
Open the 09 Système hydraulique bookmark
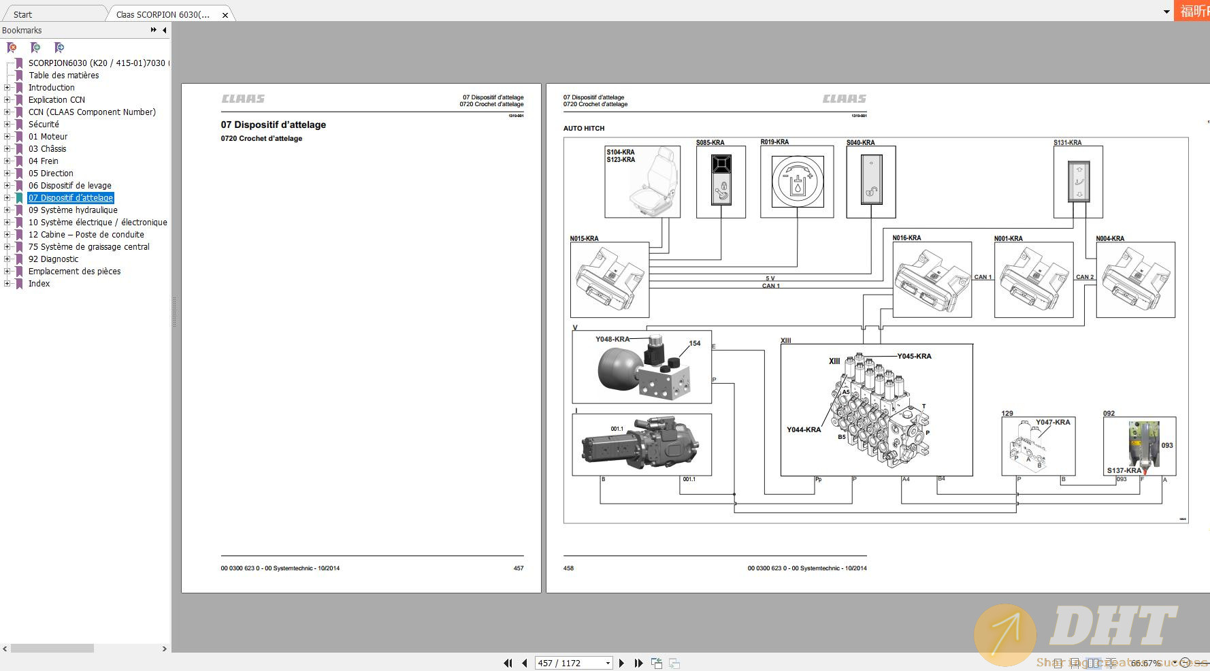[x=73, y=210]
